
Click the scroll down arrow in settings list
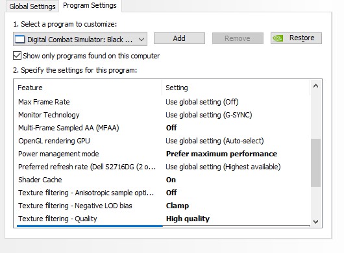coord(315,222)
